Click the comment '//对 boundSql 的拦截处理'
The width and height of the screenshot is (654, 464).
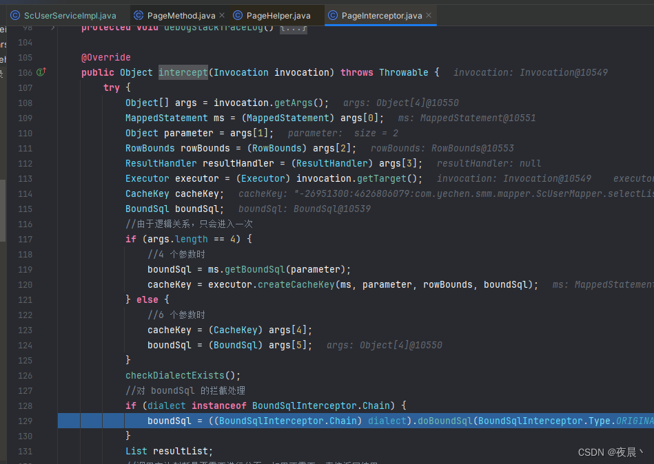[185, 391]
